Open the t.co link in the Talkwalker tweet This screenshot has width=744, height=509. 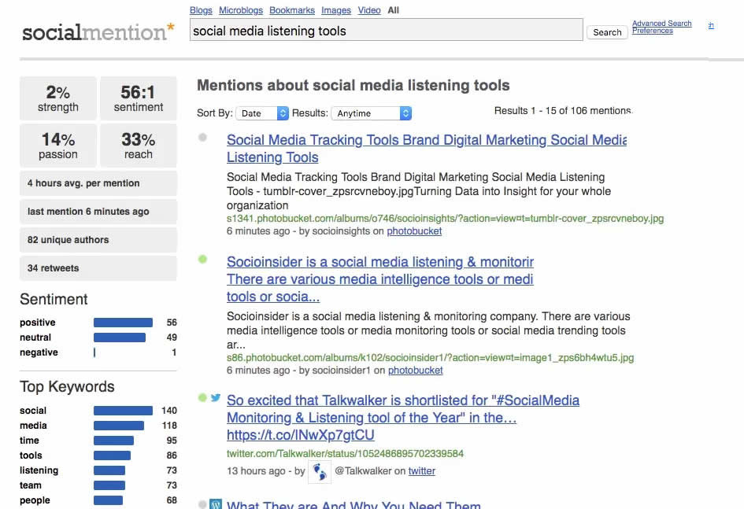click(300, 435)
